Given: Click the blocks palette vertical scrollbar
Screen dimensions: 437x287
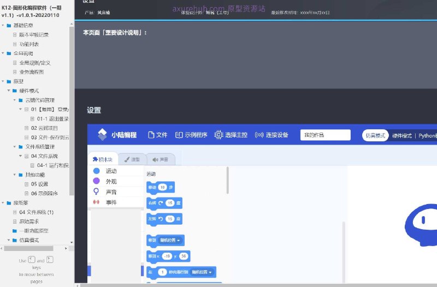Looking at the screenshot, I should 228,180.
